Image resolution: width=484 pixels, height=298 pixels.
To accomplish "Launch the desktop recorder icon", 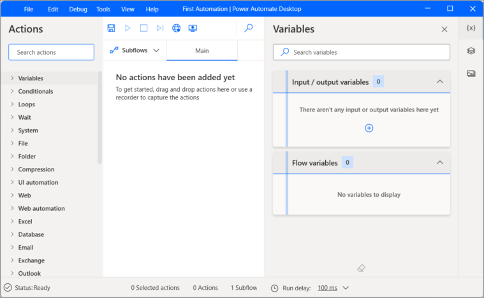I will click(193, 28).
